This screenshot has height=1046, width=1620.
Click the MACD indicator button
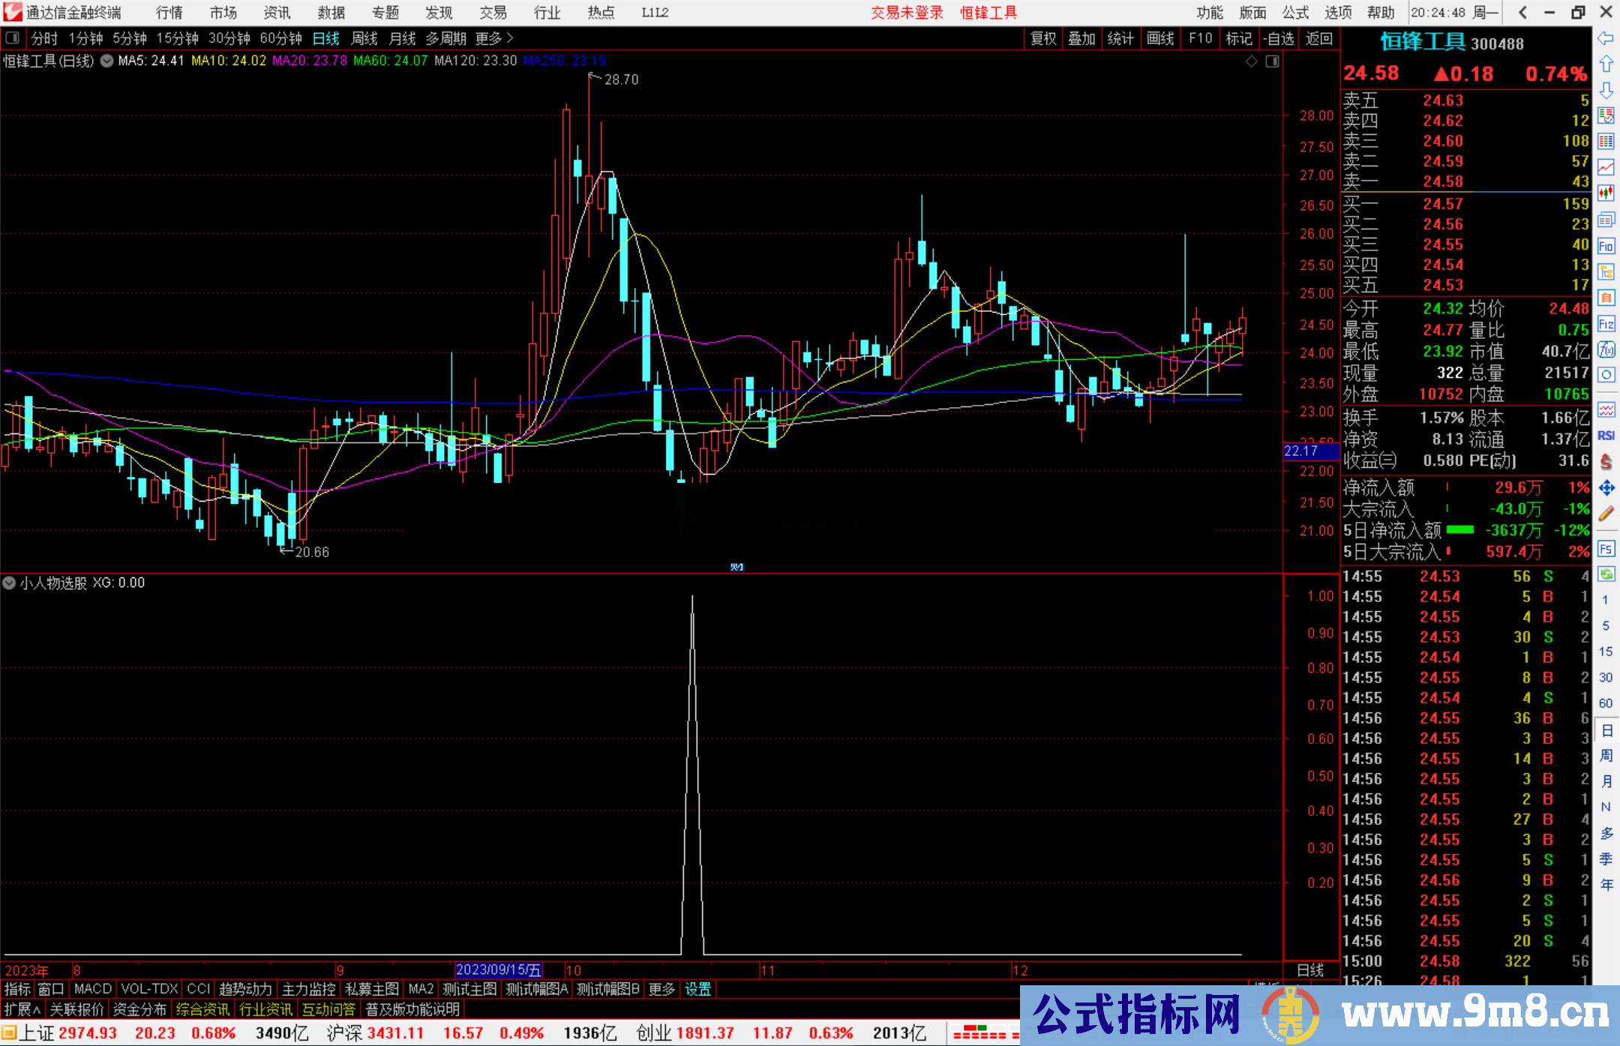pyautogui.click(x=92, y=989)
